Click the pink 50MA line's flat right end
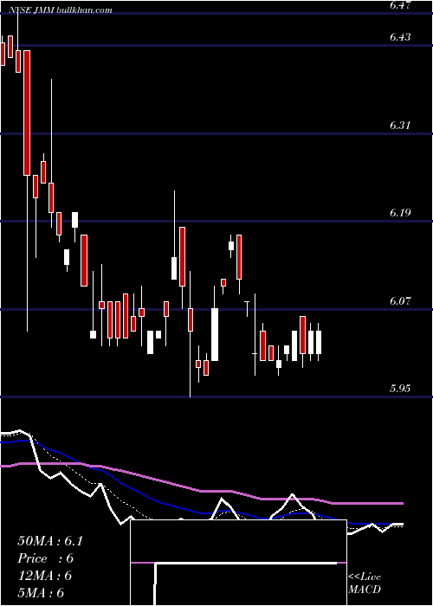This screenshot has height=606, width=433. (367, 503)
